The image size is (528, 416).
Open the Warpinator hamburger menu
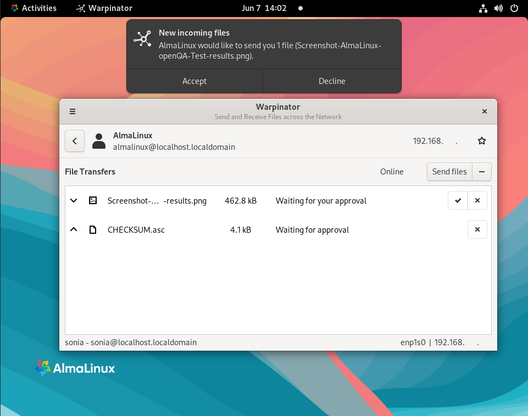tap(73, 111)
